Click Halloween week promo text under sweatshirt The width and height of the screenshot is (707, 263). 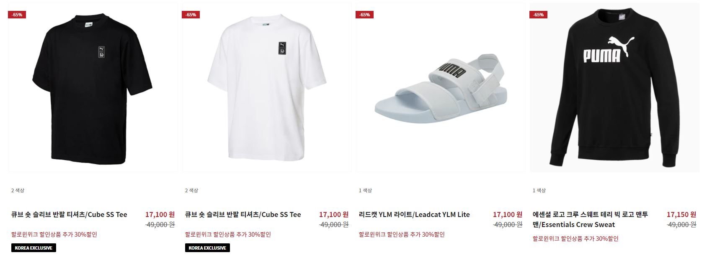(x=575, y=239)
